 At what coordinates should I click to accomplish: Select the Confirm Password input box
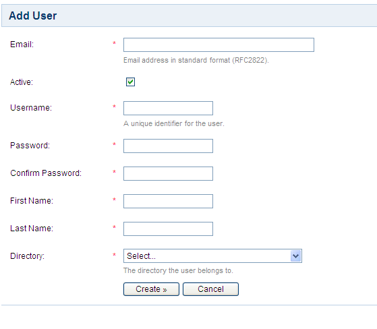click(168, 173)
